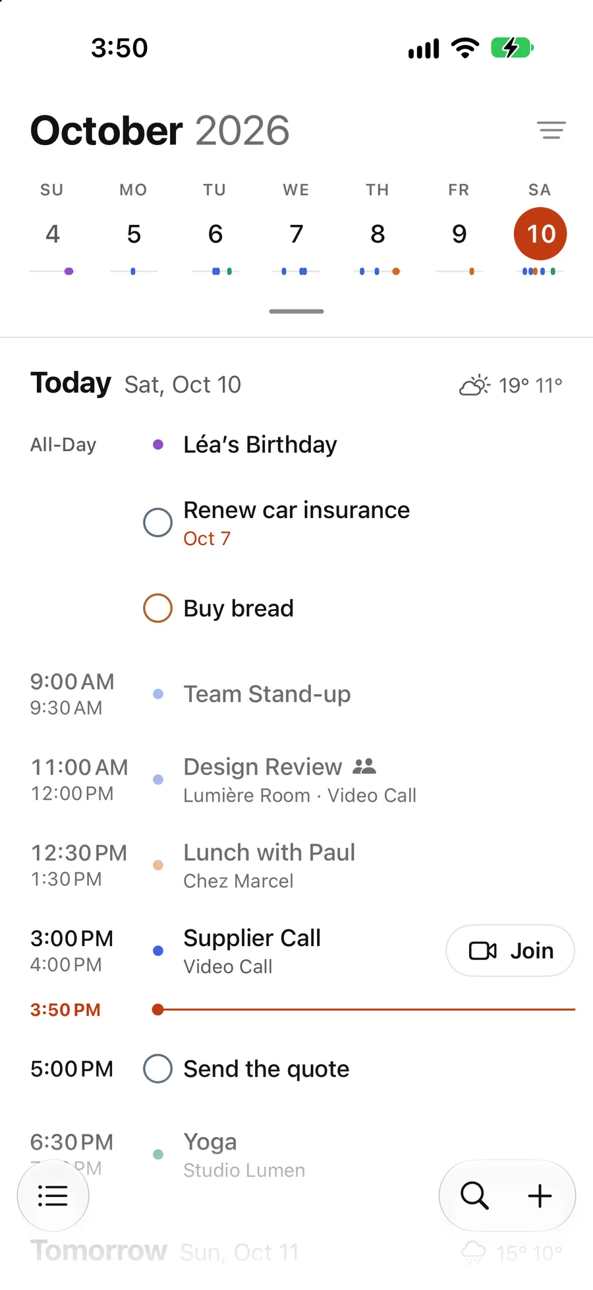Open the October 2026 month title
Image resolution: width=593 pixels, height=1290 pixels.
(160, 131)
